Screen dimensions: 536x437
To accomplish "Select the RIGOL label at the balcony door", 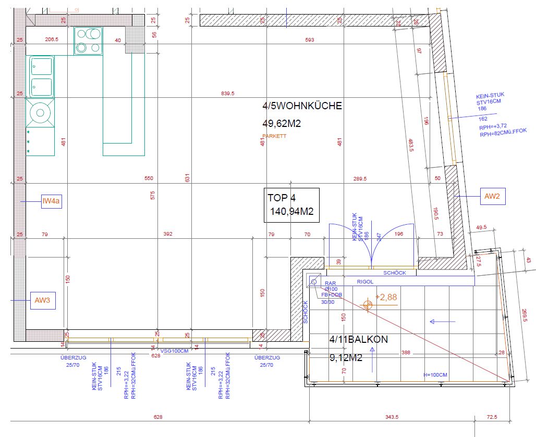I will coord(365,281).
